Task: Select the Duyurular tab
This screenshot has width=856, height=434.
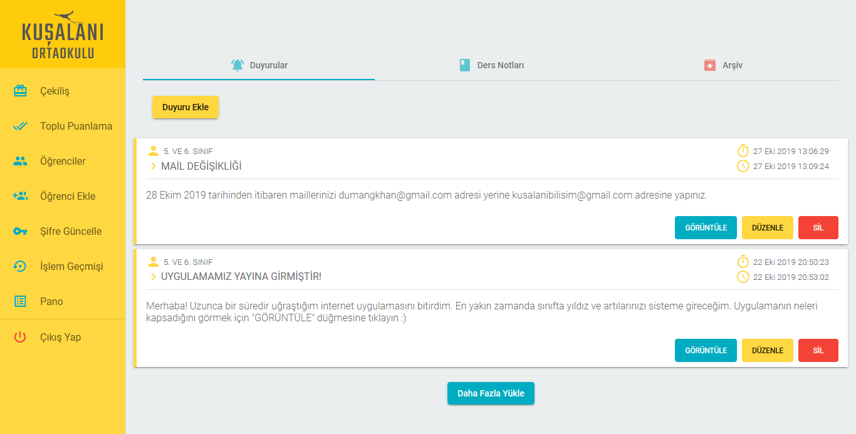Action: [x=259, y=65]
